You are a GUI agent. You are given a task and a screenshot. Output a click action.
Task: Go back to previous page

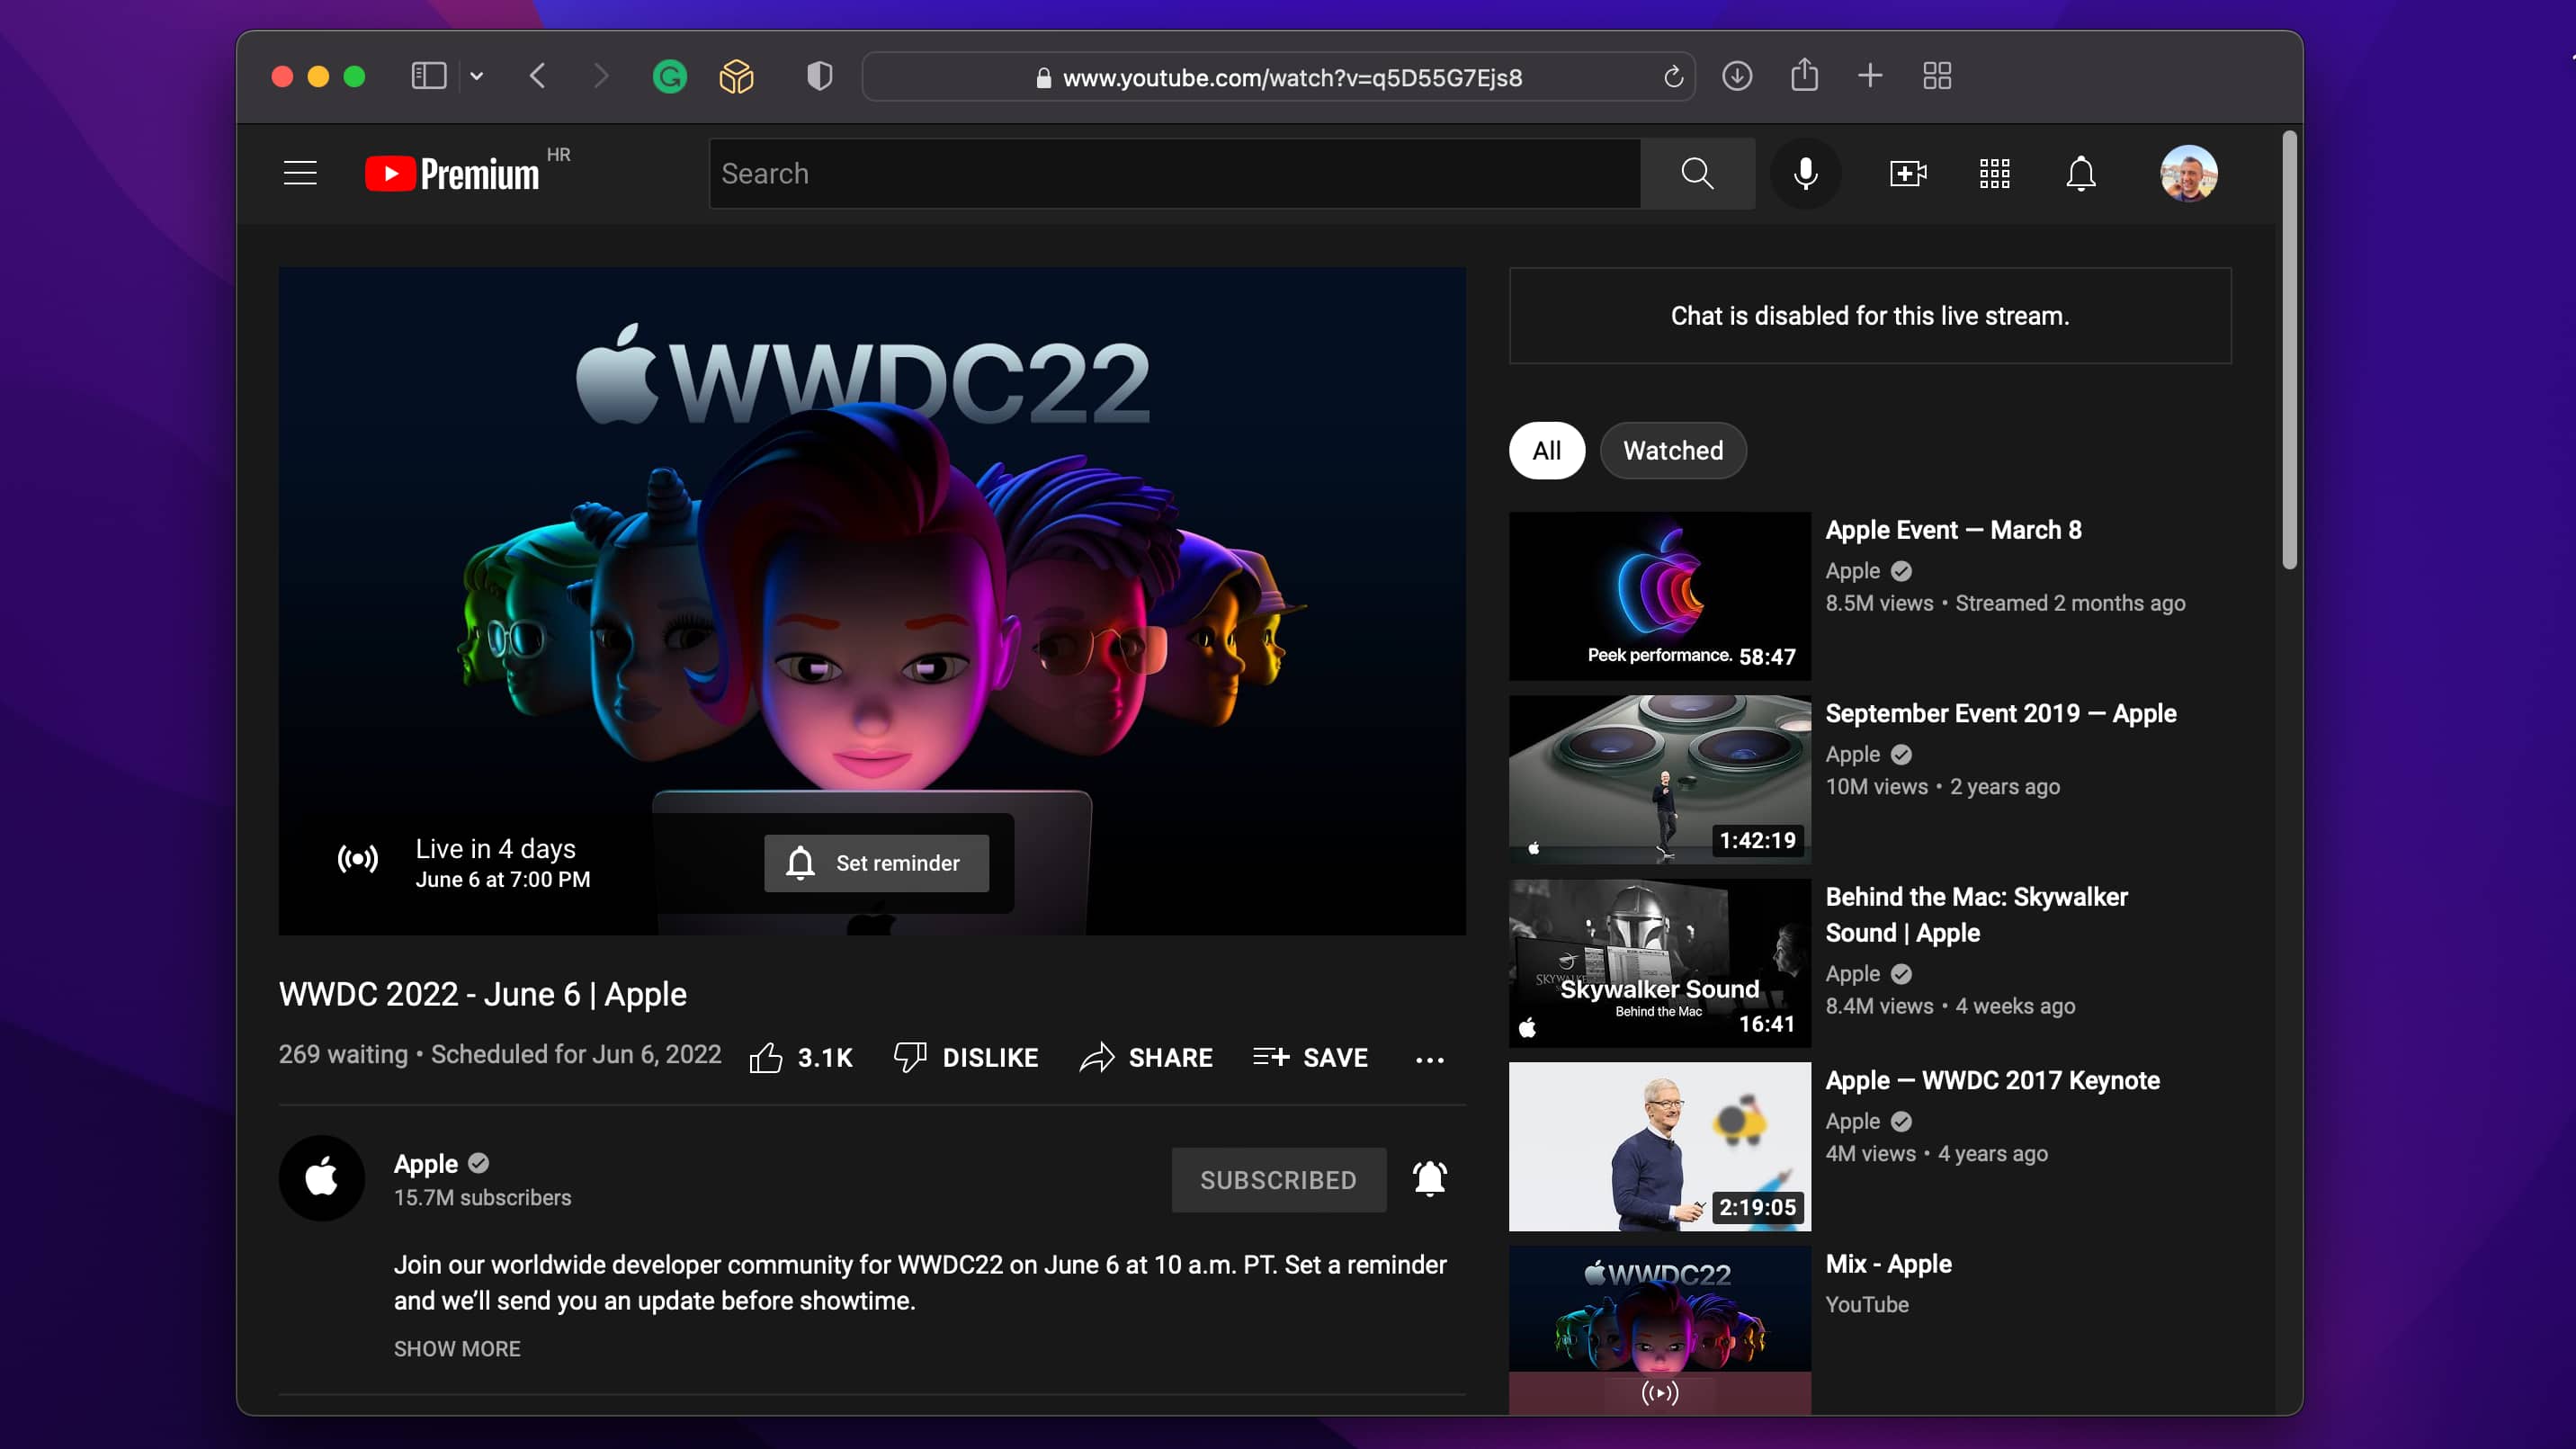click(x=538, y=76)
